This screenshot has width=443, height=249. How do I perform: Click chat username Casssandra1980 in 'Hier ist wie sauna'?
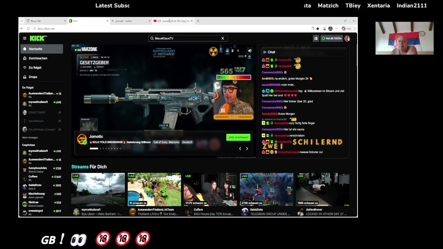272,129
